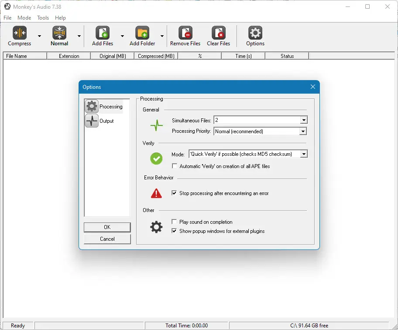Enable Automatic Verify on APE creation
This screenshot has width=398, height=330.
click(175, 166)
